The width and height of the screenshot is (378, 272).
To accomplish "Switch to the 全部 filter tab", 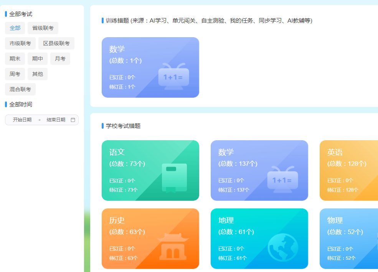I will (15, 28).
